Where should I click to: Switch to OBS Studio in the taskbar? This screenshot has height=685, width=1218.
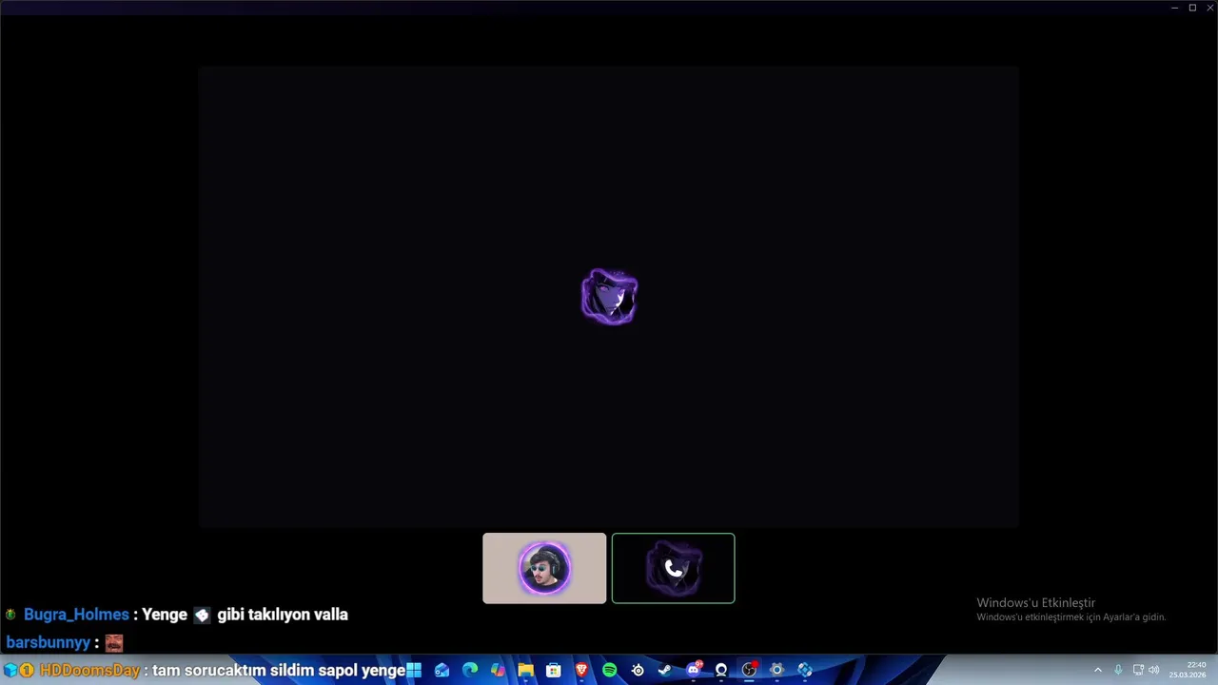point(749,670)
